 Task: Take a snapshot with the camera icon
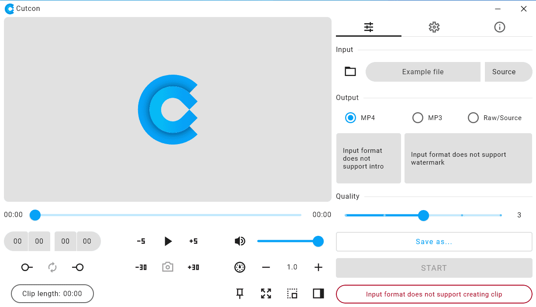click(x=167, y=267)
